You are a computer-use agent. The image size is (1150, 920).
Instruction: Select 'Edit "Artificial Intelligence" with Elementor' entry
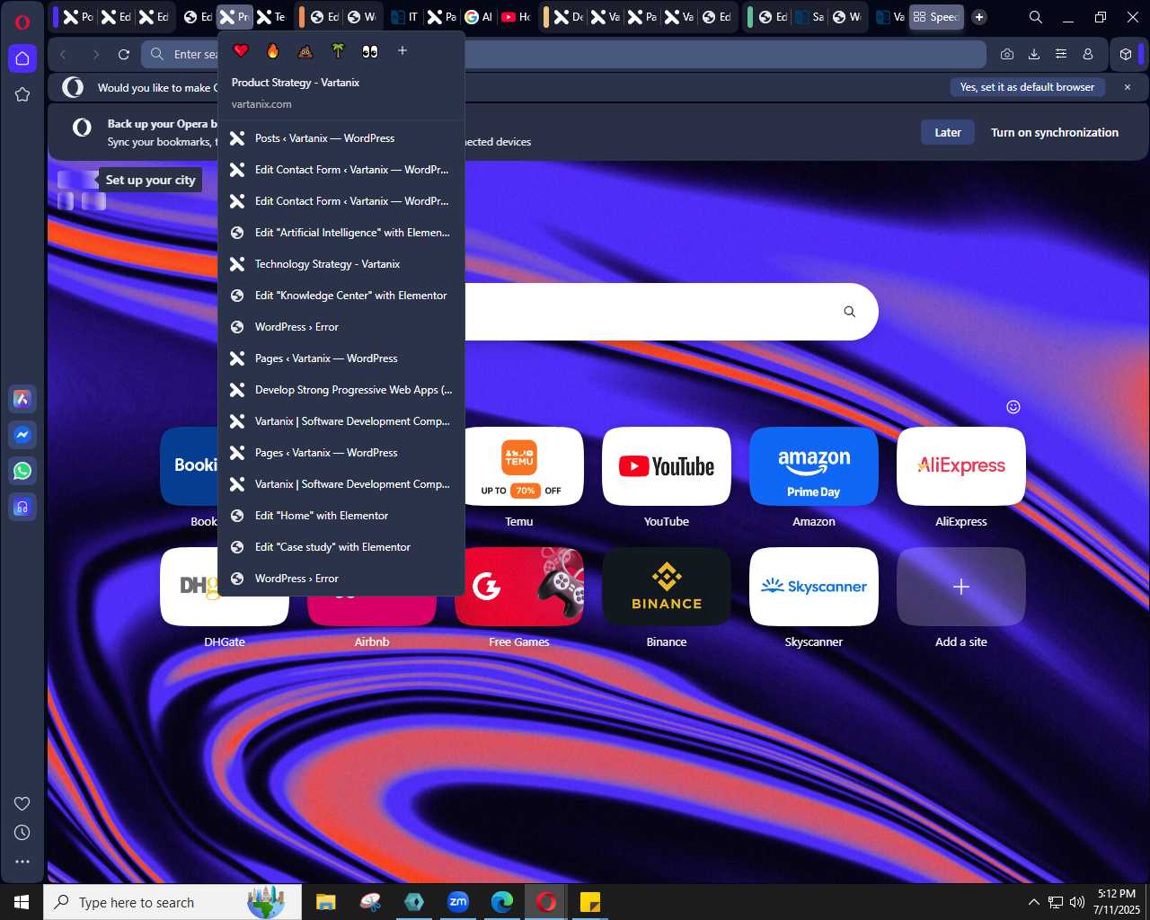341,233
